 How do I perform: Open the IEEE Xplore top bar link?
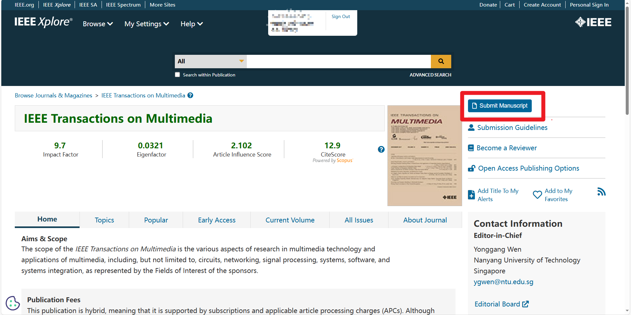pos(57,5)
